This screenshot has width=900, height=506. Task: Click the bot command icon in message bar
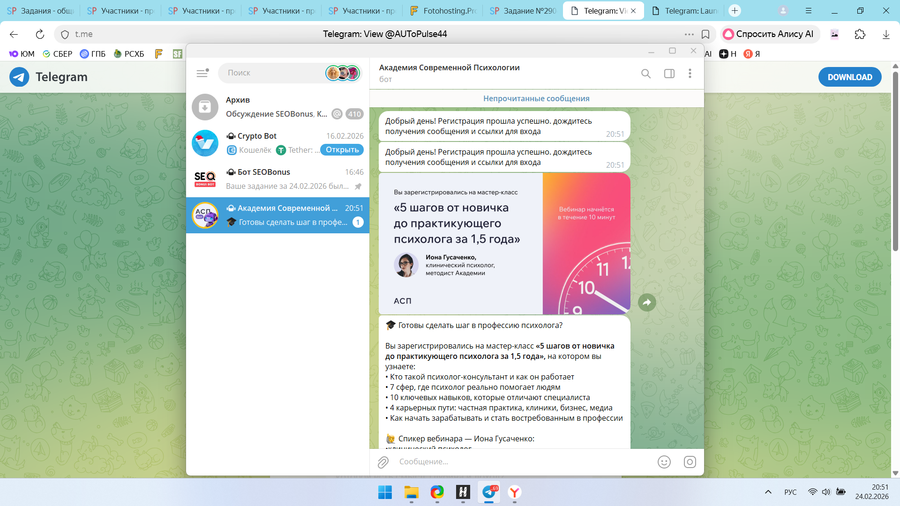(690, 462)
